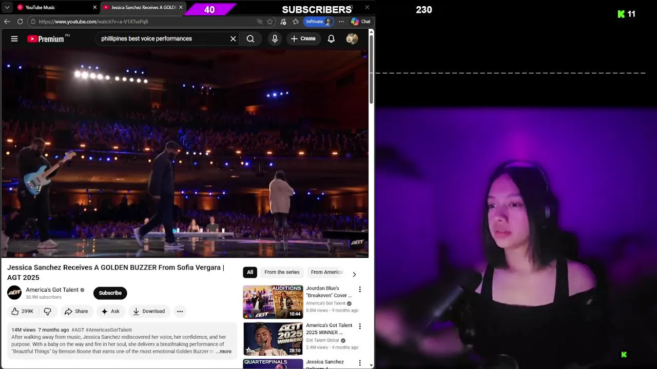Click the green Kick icon beside 11
The height and width of the screenshot is (369, 657).
pyautogui.click(x=621, y=14)
